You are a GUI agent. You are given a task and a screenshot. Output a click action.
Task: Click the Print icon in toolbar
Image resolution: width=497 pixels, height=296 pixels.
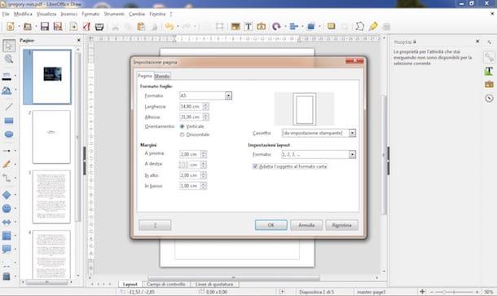pyautogui.click(x=99, y=26)
